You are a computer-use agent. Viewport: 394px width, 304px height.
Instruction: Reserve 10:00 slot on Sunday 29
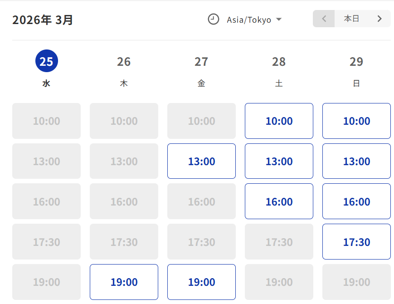pos(356,121)
